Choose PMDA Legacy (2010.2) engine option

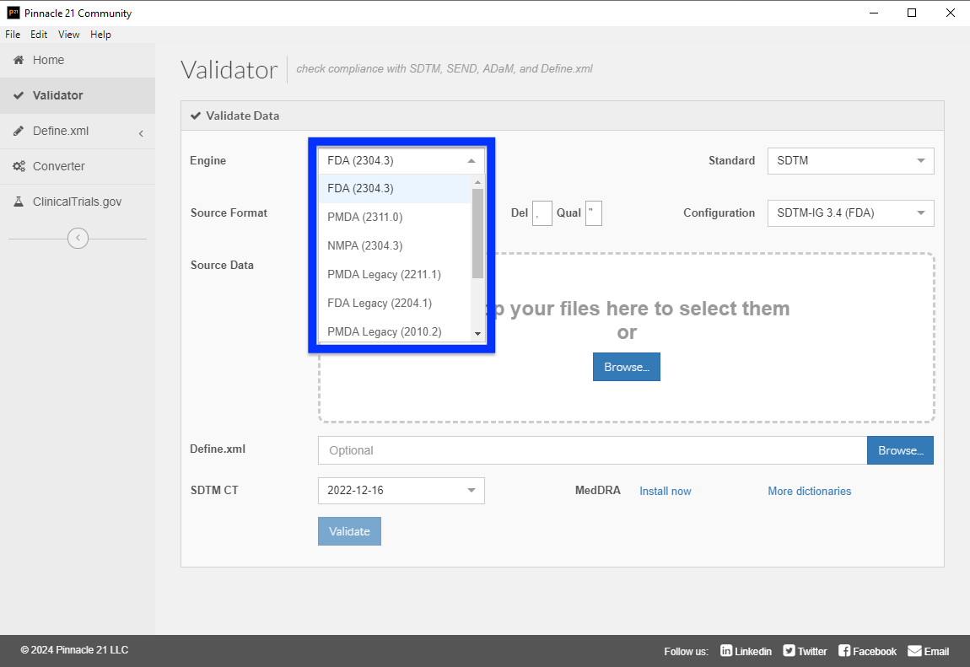pos(395,331)
